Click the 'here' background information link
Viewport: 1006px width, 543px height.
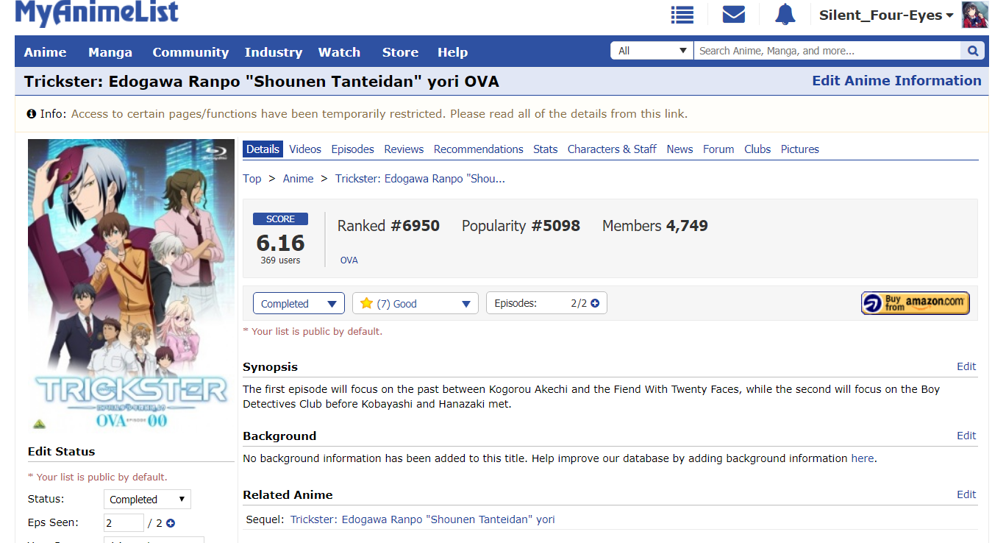tap(863, 458)
